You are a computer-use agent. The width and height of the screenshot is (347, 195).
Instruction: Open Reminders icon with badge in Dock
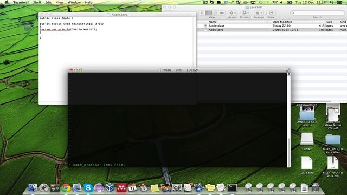188,187
